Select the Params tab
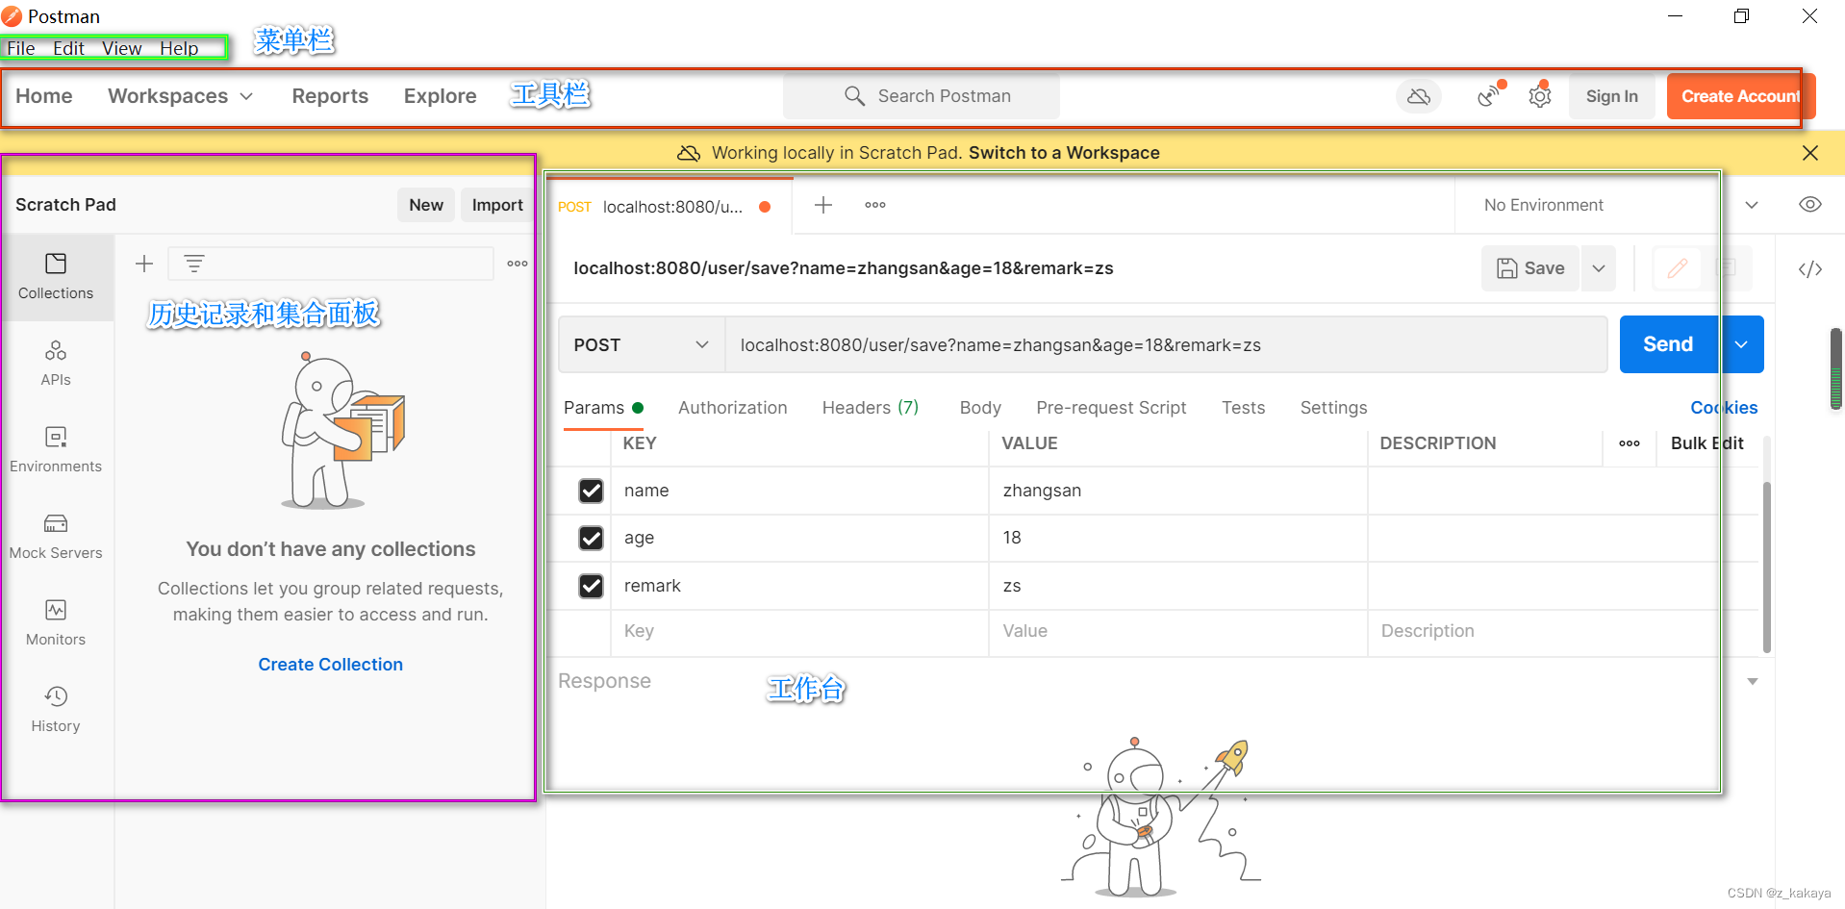1845x909 pixels. coord(603,408)
